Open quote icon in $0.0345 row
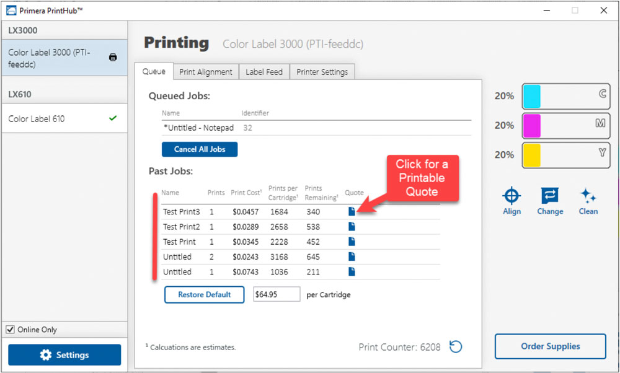This screenshot has height=373, width=620. tap(352, 242)
